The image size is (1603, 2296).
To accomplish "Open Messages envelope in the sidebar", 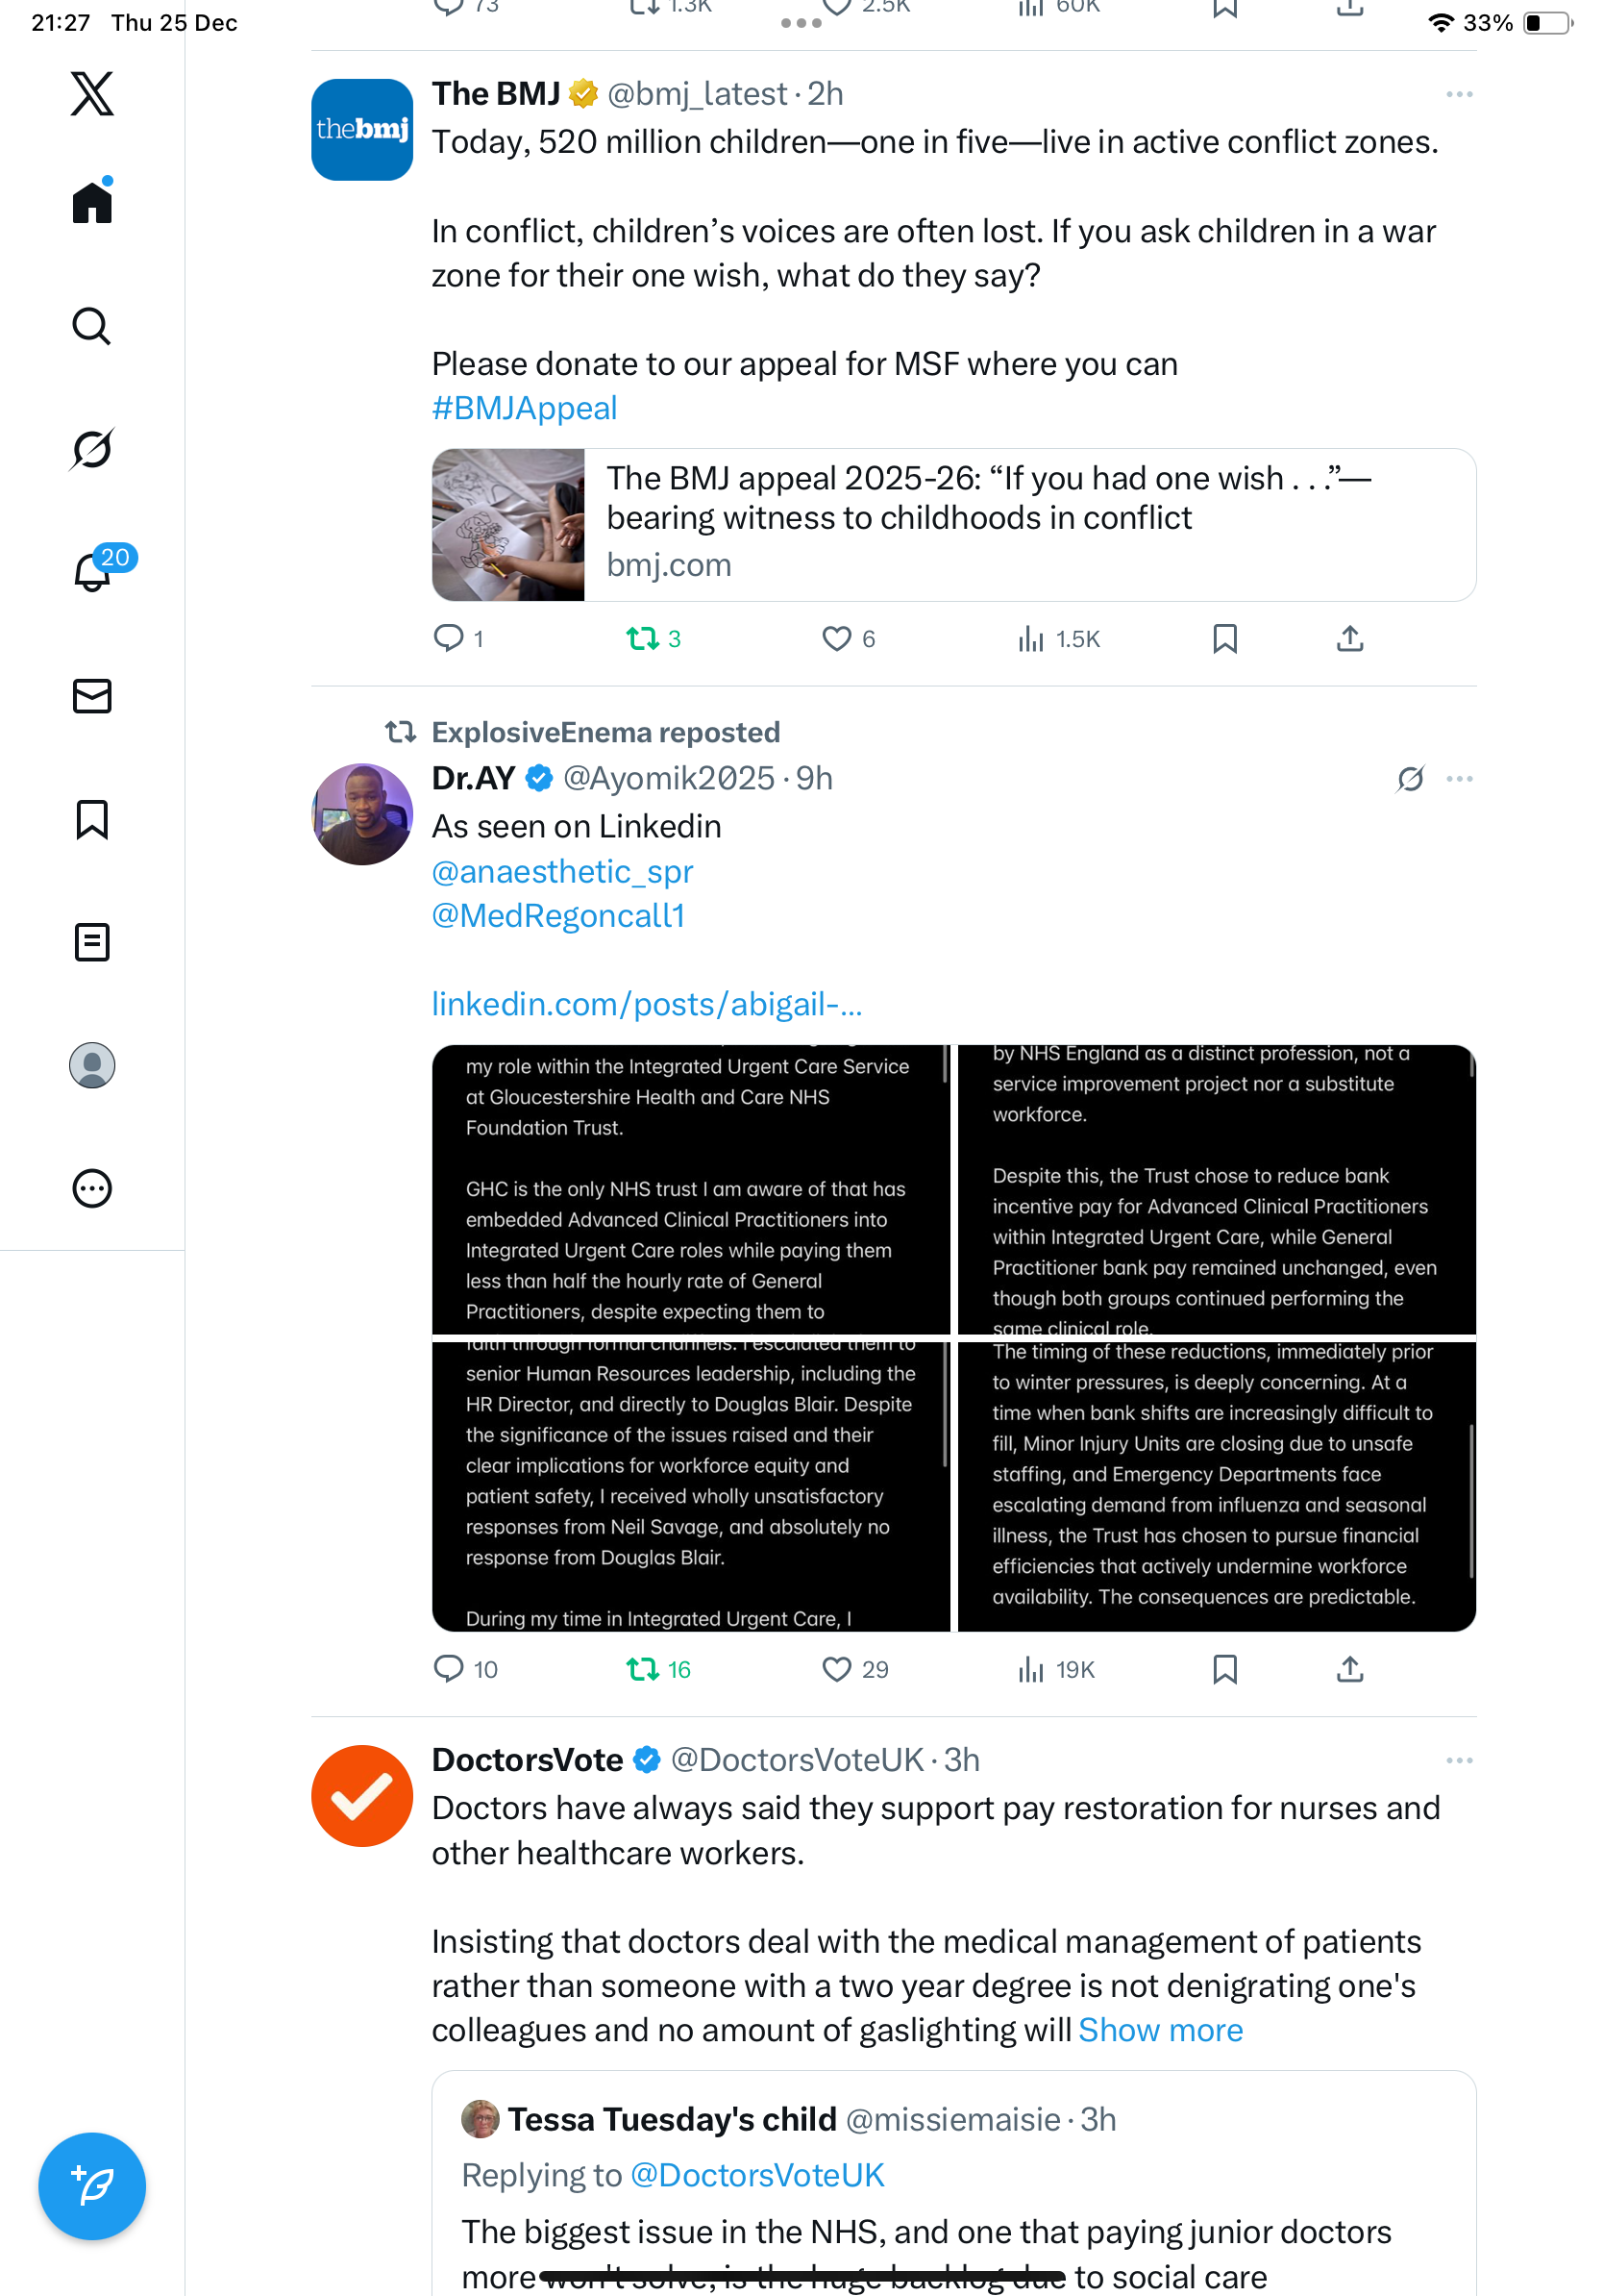I will pyautogui.click(x=92, y=696).
